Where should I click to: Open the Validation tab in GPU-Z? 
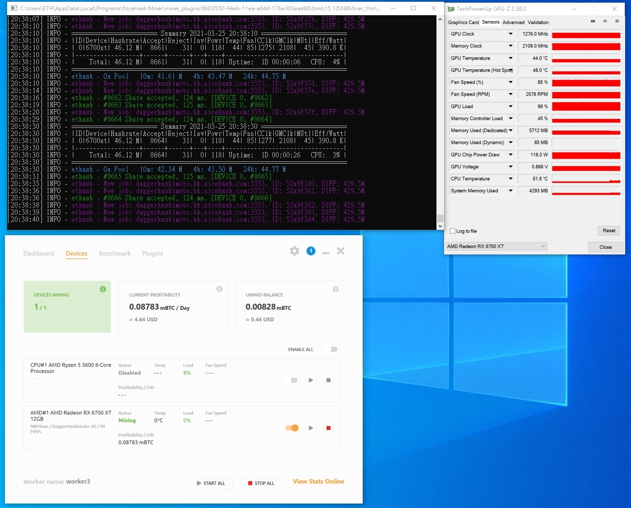[538, 22]
